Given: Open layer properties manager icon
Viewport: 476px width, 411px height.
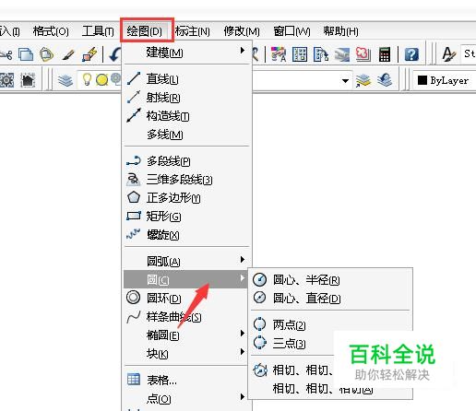Looking at the screenshot, I should pyautogui.click(x=65, y=81).
